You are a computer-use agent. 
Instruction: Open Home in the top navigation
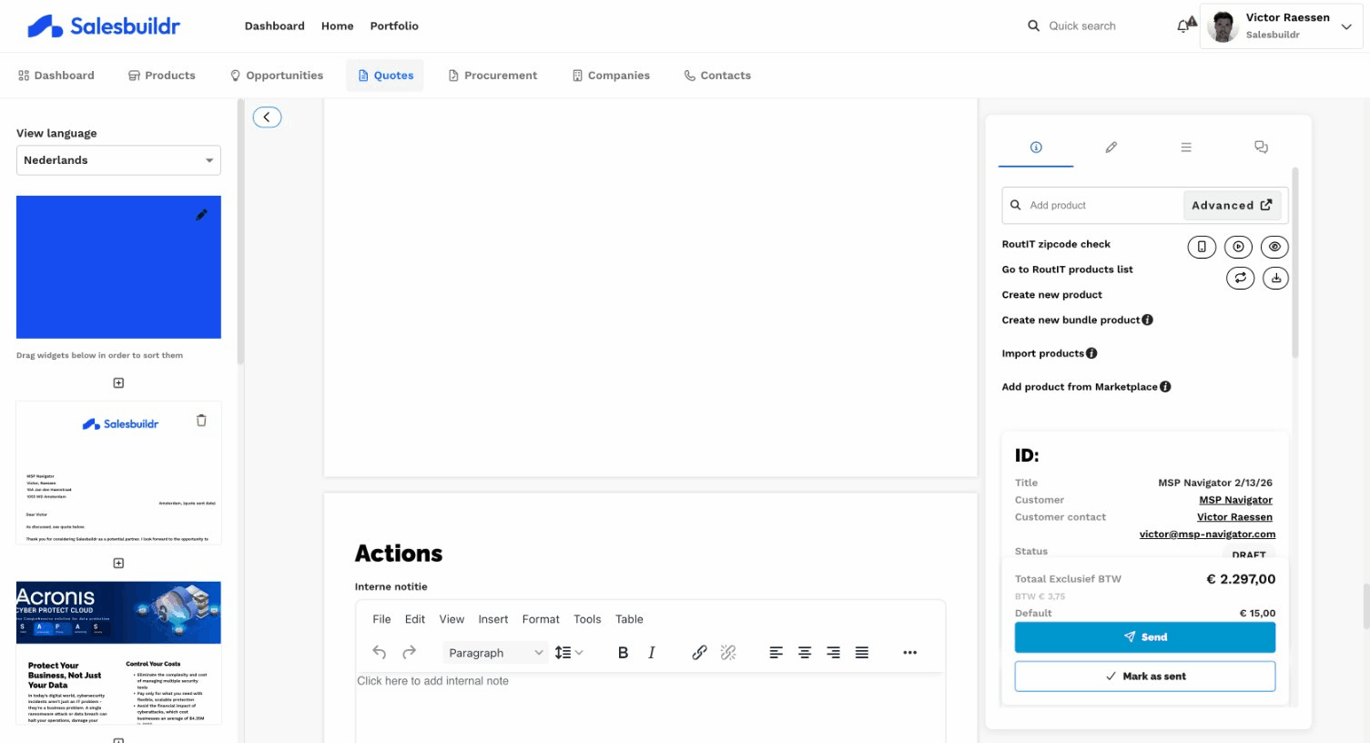coord(337,26)
